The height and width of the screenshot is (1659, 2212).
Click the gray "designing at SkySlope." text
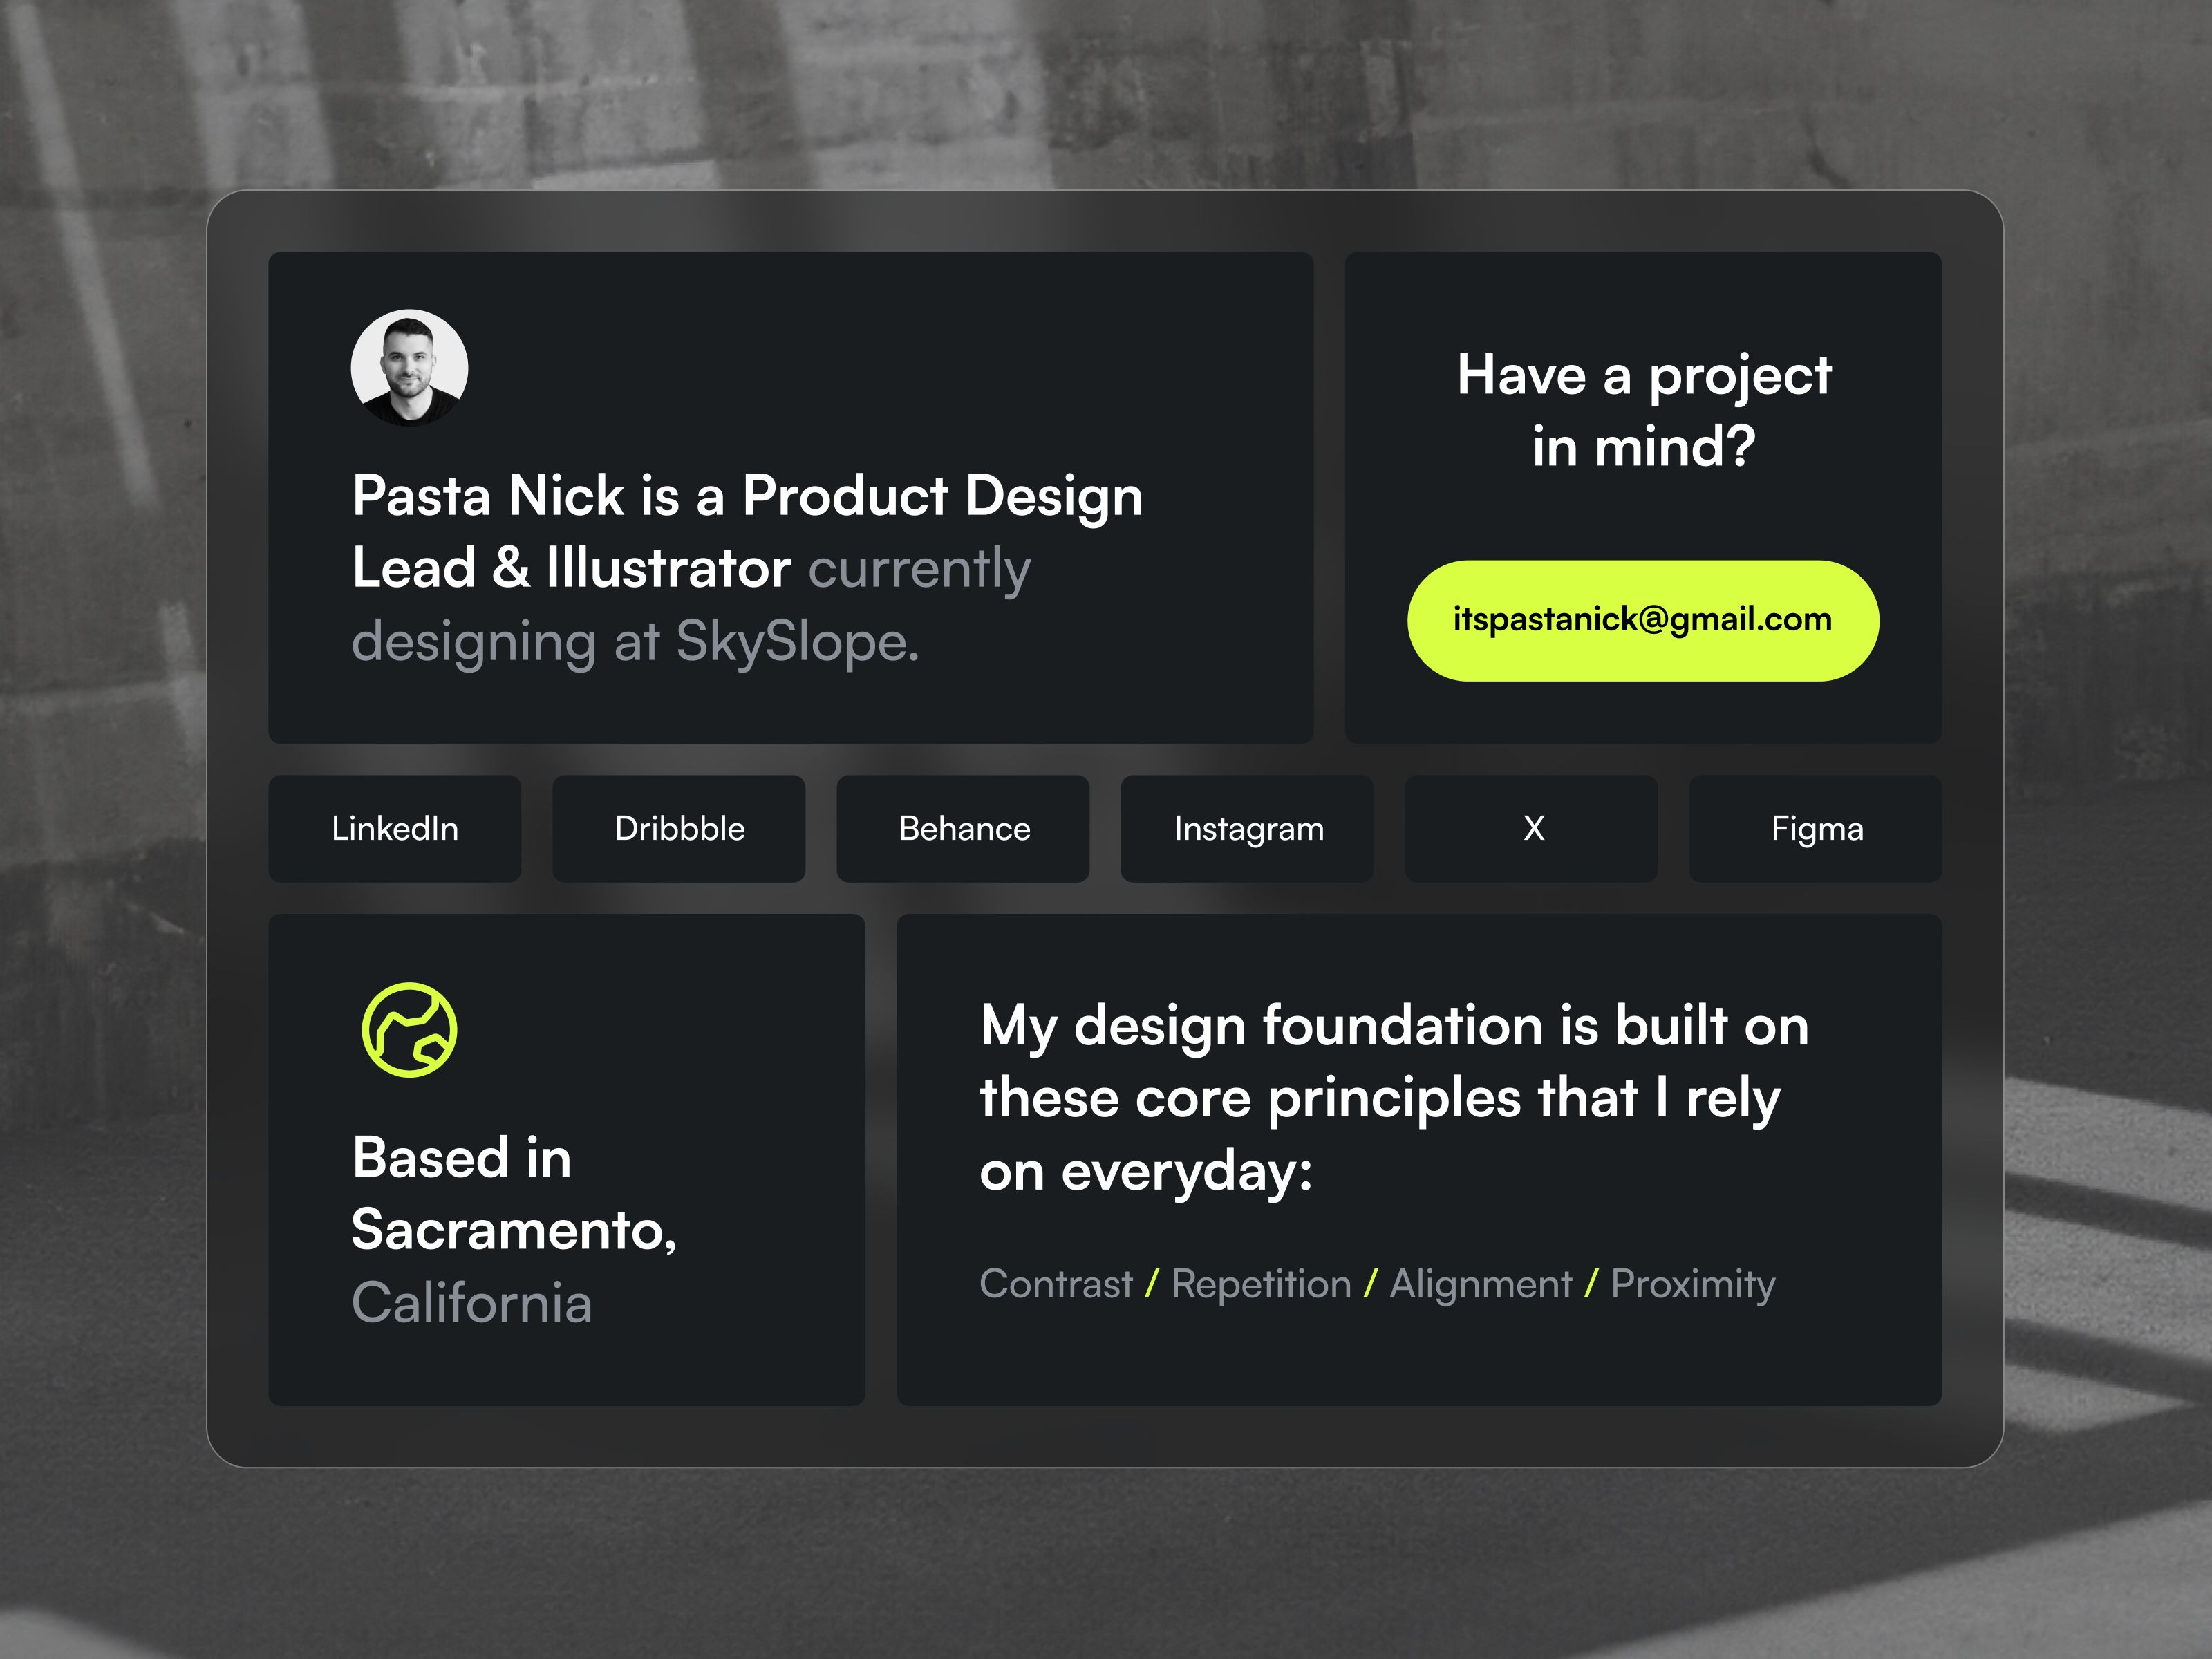click(x=635, y=642)
